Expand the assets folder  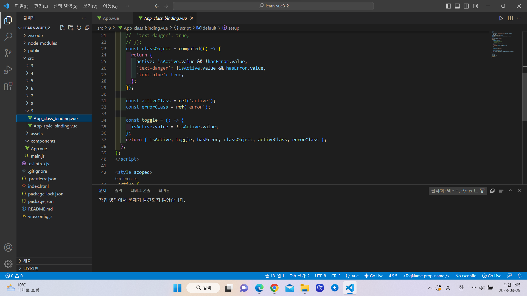pos(54,133)
